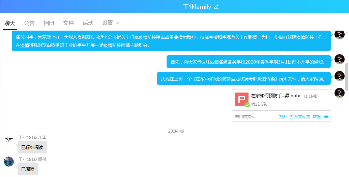Image resolution: width=349 pixels, height=177 pixels.
Task: Click the (1.1MB) file size text
Action: pyautogui.click(x=311, y=96)
